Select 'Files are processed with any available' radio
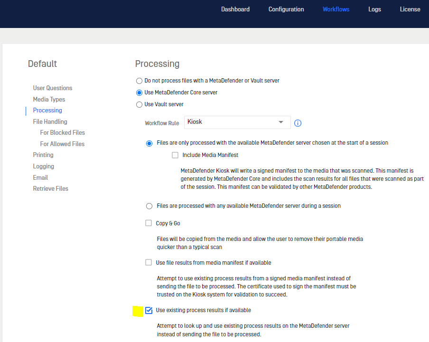Image resolution: width=429 pixels, height=342 pixels. (x=149, y=206)
